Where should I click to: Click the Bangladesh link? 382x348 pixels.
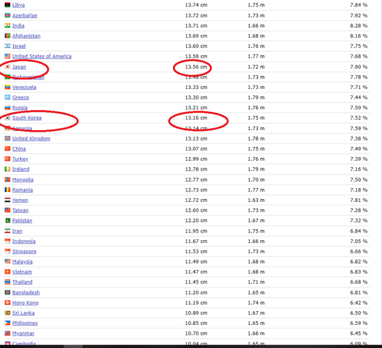[26, 292]
